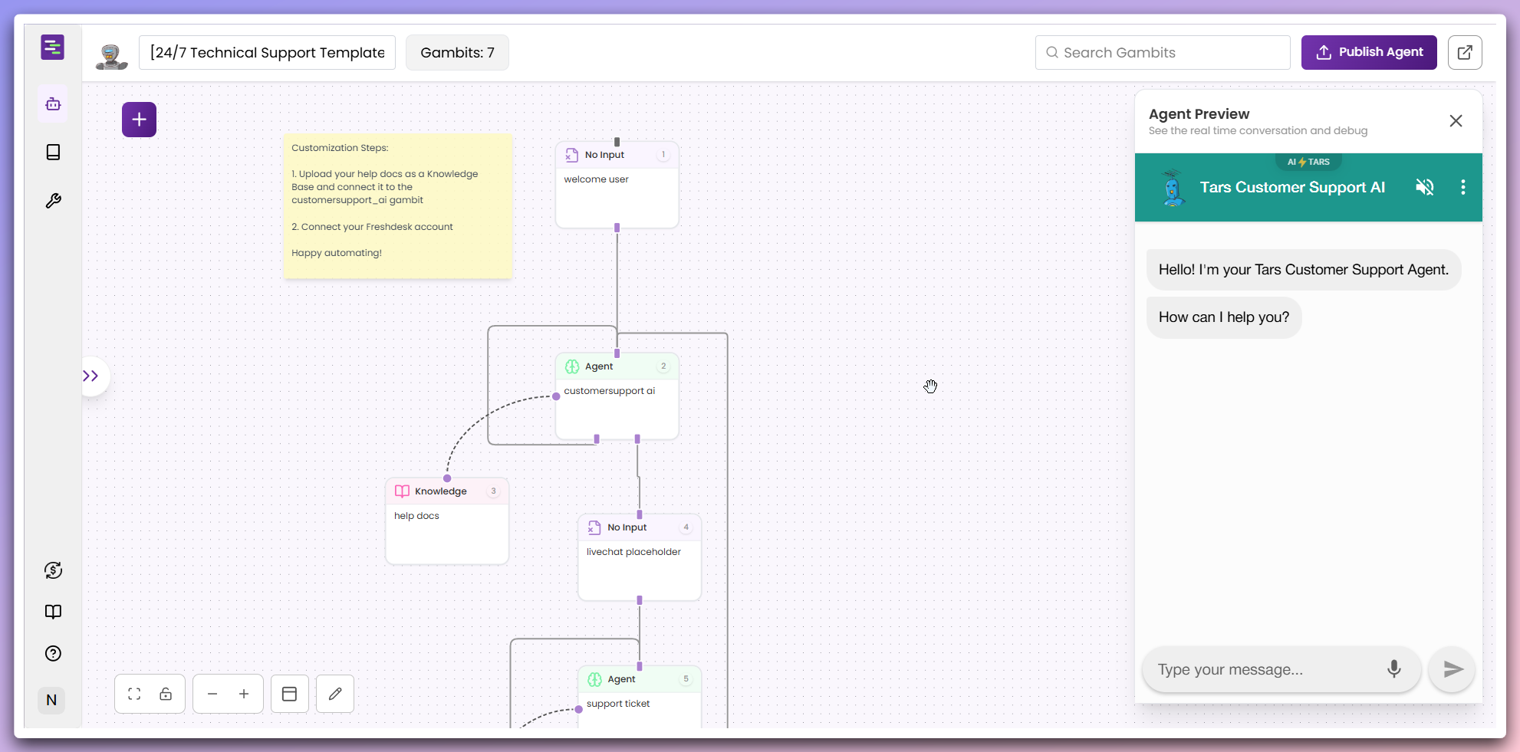This screenshot has width=1520, height=752.
Task: Click the Gambits: 7 counter
Action: [x=457, y=52]
